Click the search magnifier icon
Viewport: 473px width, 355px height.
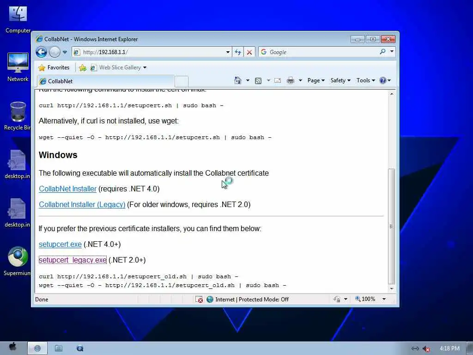click(382, 52)
